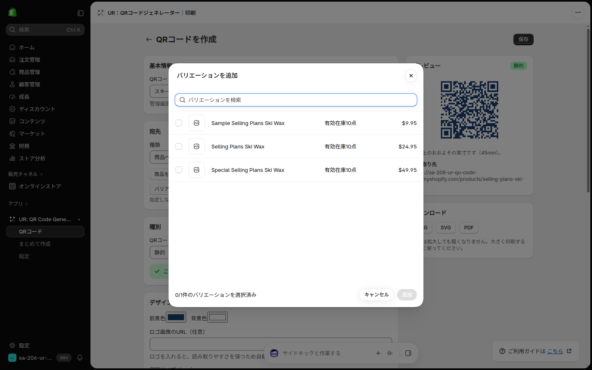Viewport: 592px width, 370px height.
Task: Click the Sidekick avatar icon
Action: pyautogui.click(x=274, y=353)
